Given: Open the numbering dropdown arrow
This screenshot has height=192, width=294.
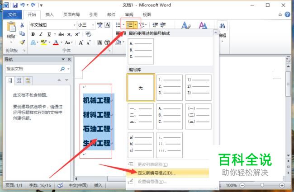Looking at the screenshot, I should tap(135, 25).
